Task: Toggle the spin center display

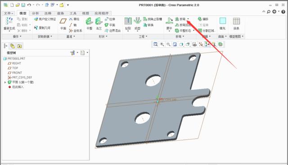Action: (207, 45)
